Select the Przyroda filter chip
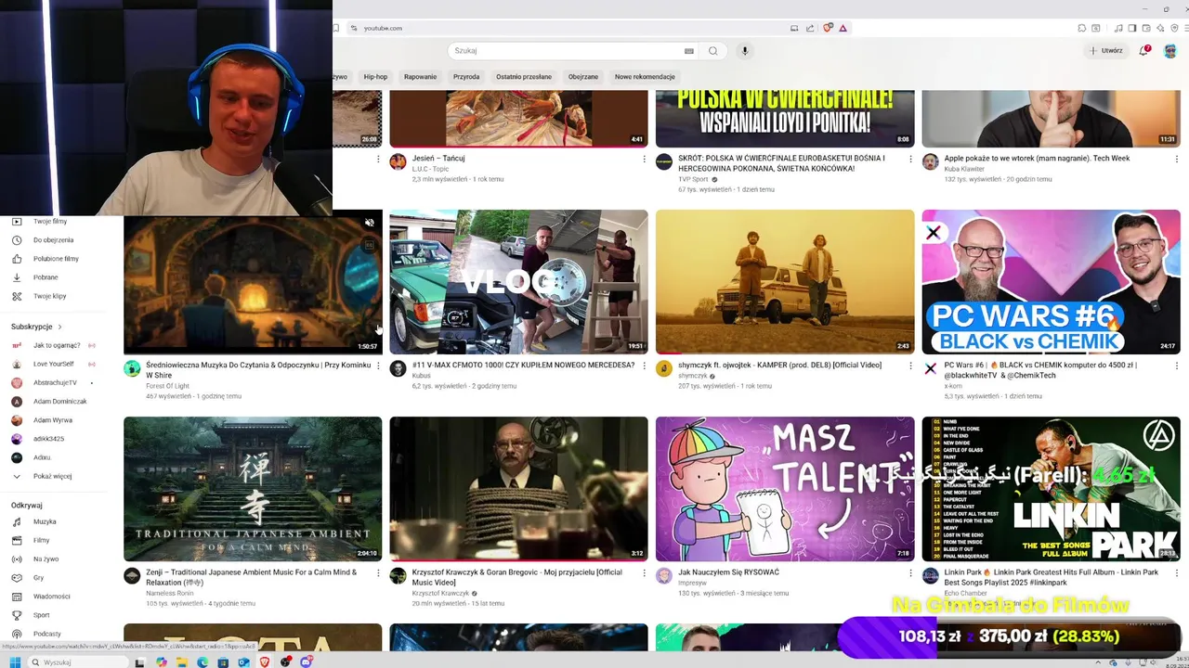Image resolution: width=1189 pixels, height=668 pixels. click(466, 77)
